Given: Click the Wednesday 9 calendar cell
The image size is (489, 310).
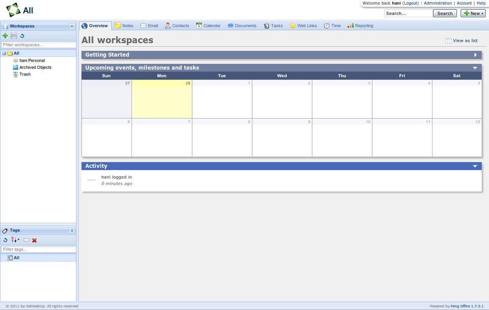Looking at the screenshot, I should pos(282,138).
